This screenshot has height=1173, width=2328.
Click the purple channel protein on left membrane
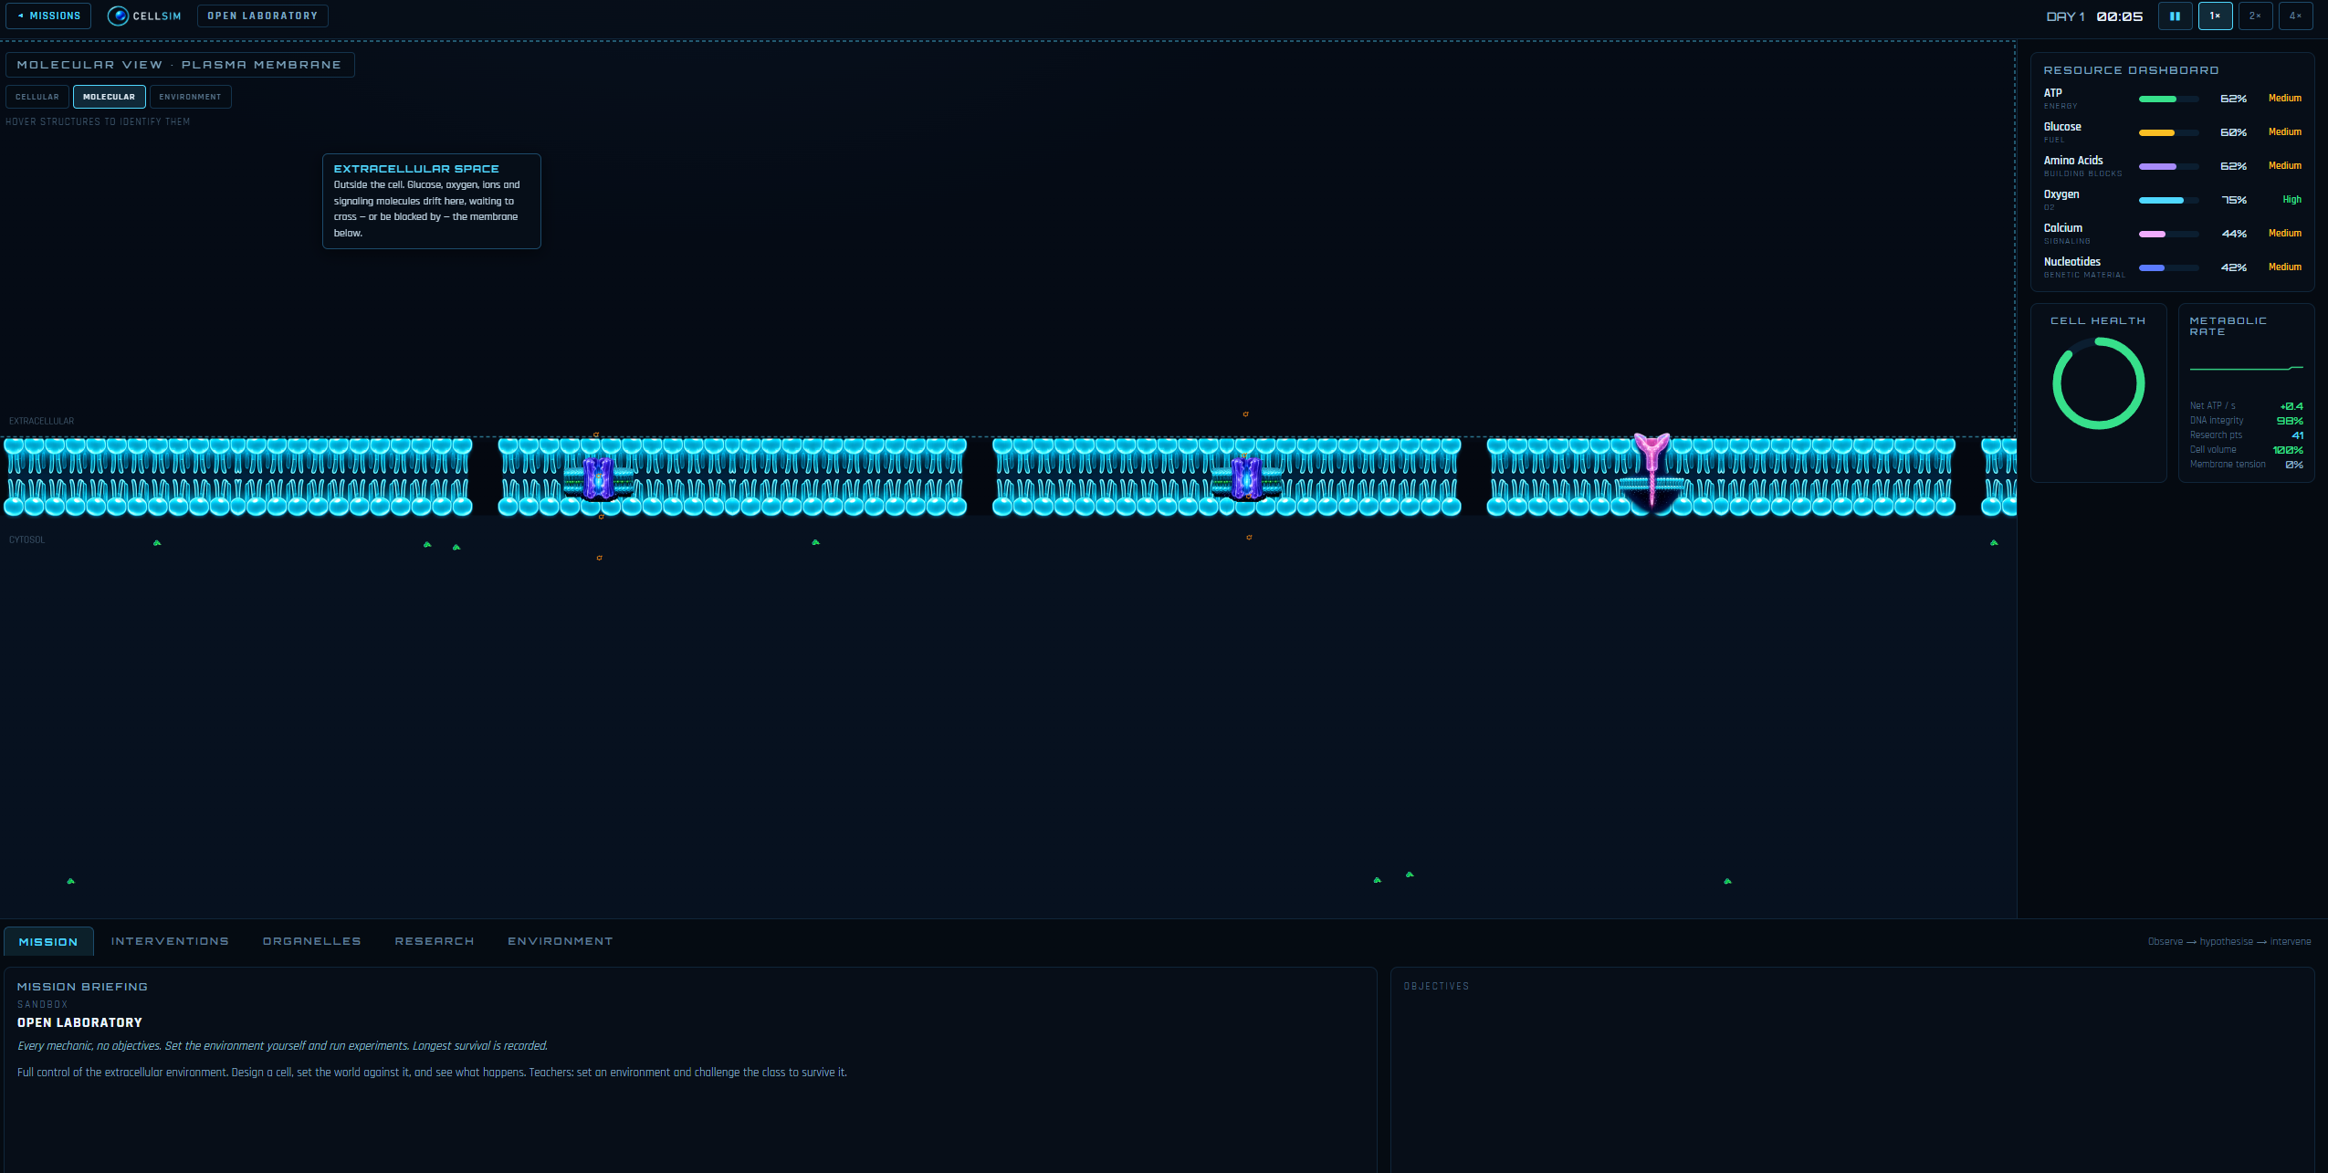tap(598, 477)
